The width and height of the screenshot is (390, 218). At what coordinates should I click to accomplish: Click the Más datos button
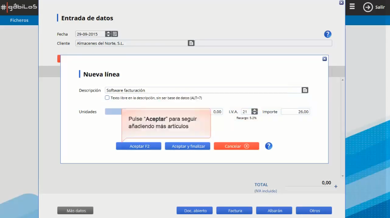(x=75, y=210)
